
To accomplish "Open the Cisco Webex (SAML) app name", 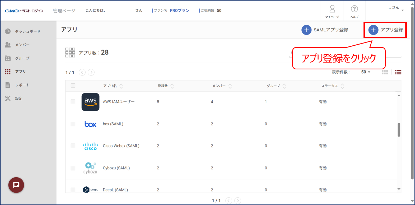I will [x=121, y=146].
